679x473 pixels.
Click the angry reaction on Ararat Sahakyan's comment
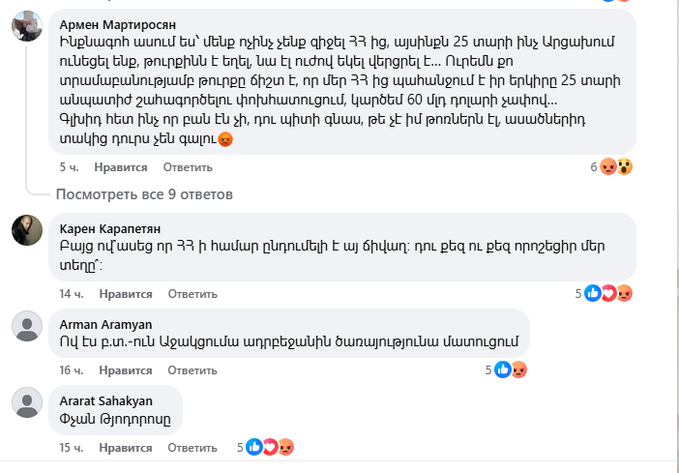[x=285, y=447]
